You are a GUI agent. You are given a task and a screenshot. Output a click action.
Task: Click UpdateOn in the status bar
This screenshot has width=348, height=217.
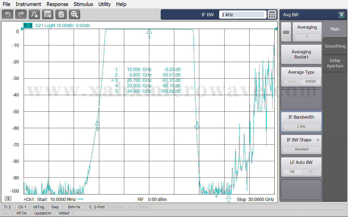point(43,213)
